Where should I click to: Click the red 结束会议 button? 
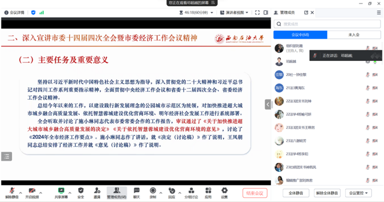254,193
